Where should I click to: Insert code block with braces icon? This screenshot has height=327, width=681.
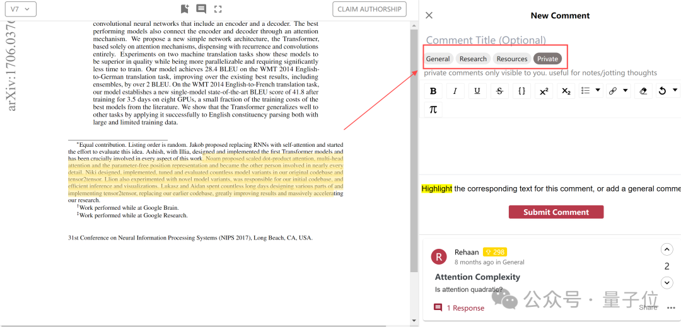[x=521, y=91]
